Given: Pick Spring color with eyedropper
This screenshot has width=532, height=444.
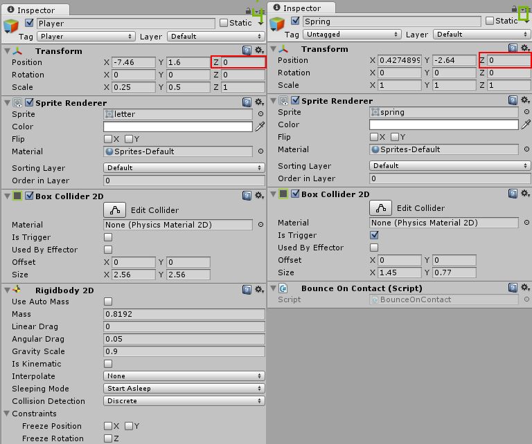Looking at the screenshot, I should pos(526,124).
